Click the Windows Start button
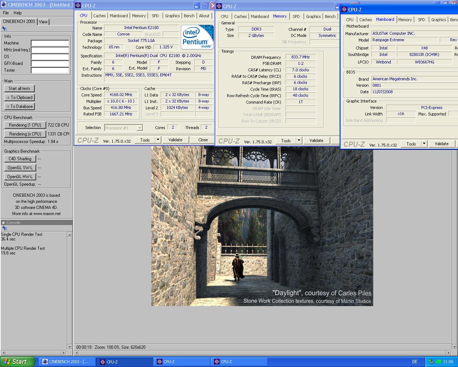 click(18, 362)
